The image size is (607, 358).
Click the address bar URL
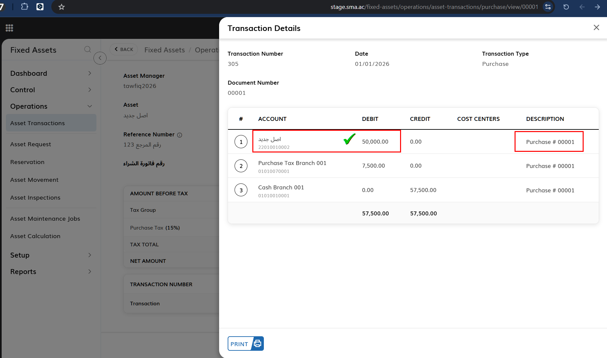click(434, 7)
